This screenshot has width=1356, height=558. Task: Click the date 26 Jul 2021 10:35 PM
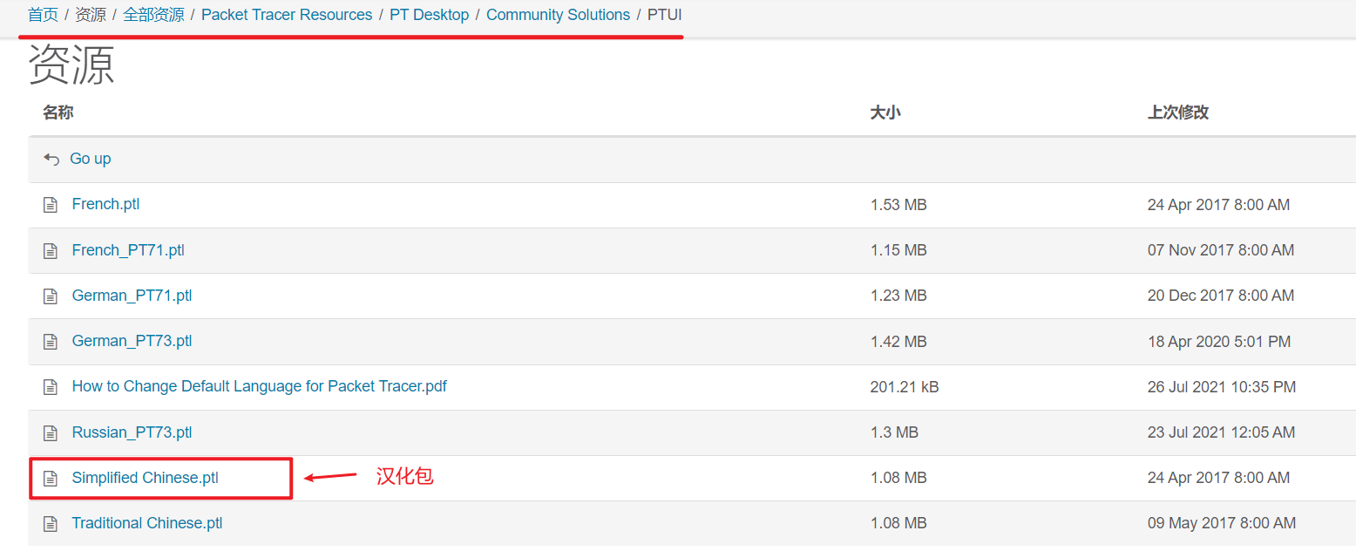(1222, 387)
